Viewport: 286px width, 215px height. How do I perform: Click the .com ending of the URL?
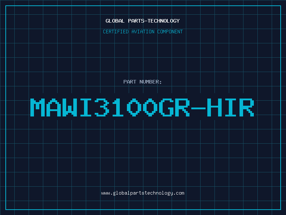[179, 193]
